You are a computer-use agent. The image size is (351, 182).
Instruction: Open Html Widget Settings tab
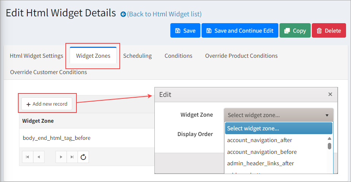[37, 56]
